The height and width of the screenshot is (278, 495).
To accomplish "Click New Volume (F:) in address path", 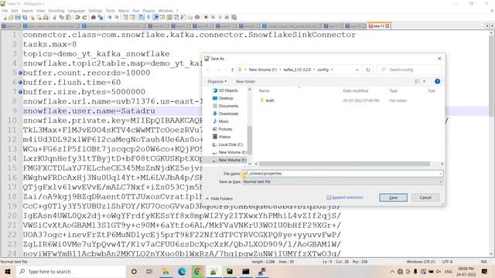I will [x=263, y=69].
